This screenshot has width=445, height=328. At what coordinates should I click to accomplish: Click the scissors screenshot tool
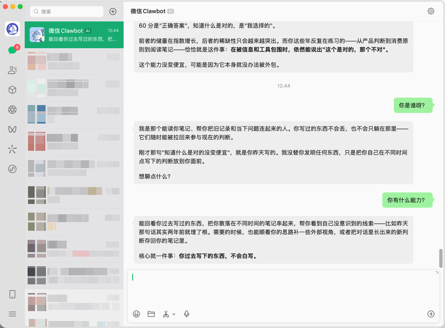166,314
